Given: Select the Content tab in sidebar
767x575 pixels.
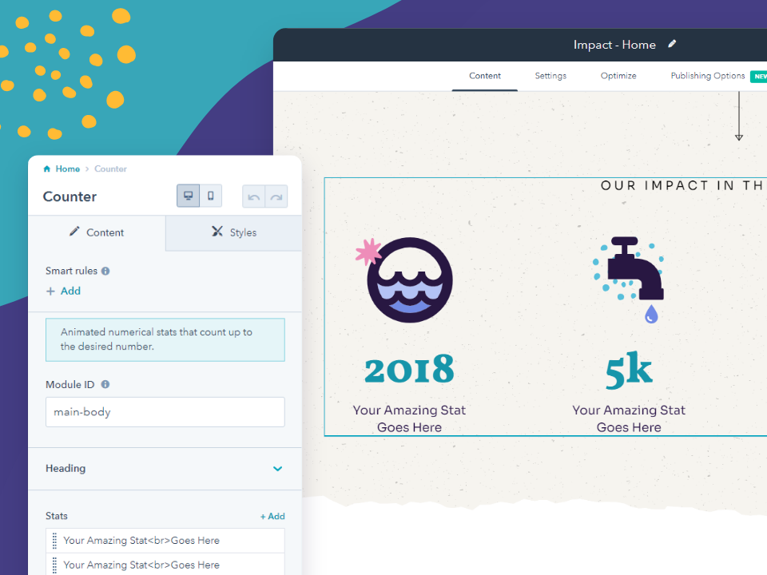Looking at the screenshot, I should [97, 232].
